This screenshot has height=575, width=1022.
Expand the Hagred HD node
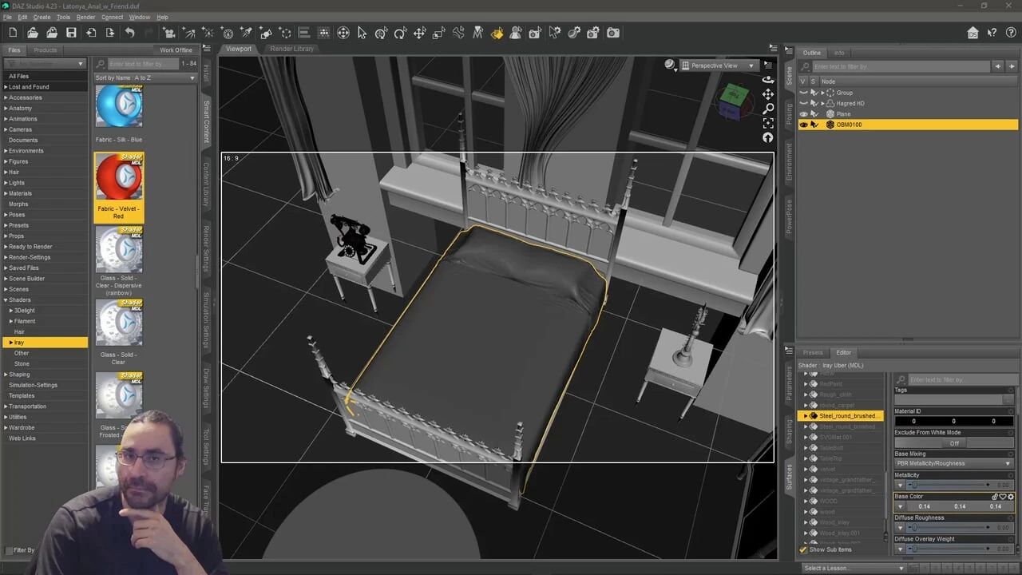[x=822, y=103]
